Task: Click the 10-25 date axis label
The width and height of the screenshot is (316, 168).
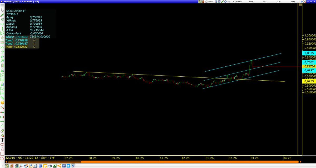Action: click(140, 158)
